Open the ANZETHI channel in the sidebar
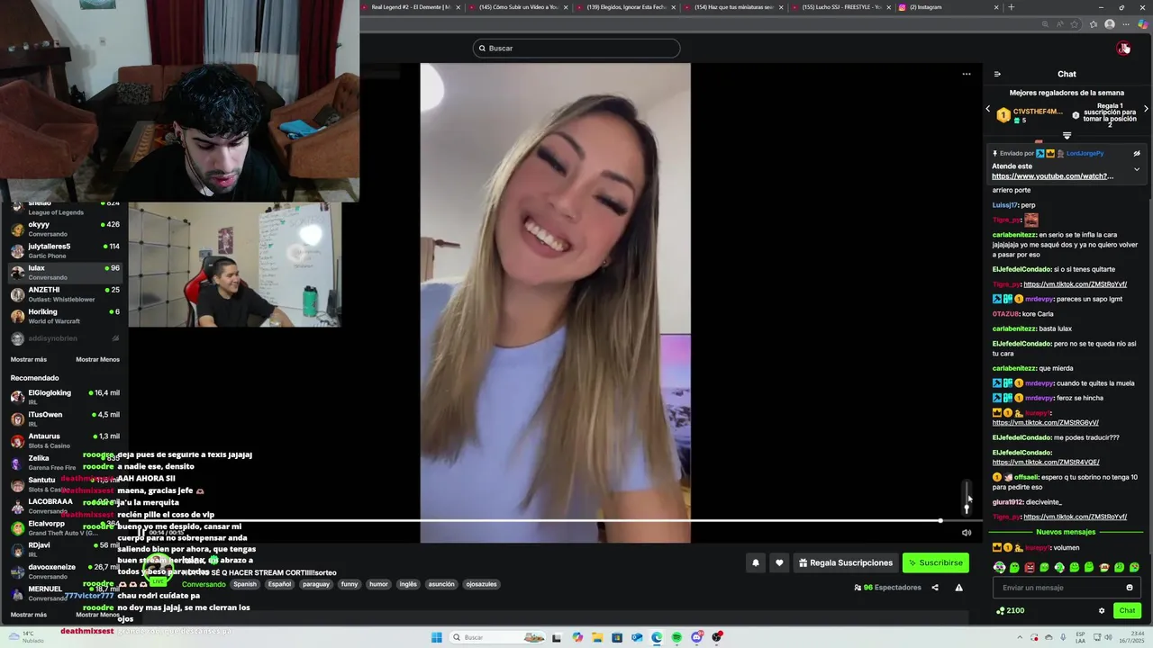The image size is (1153, 648). (65, 294)
